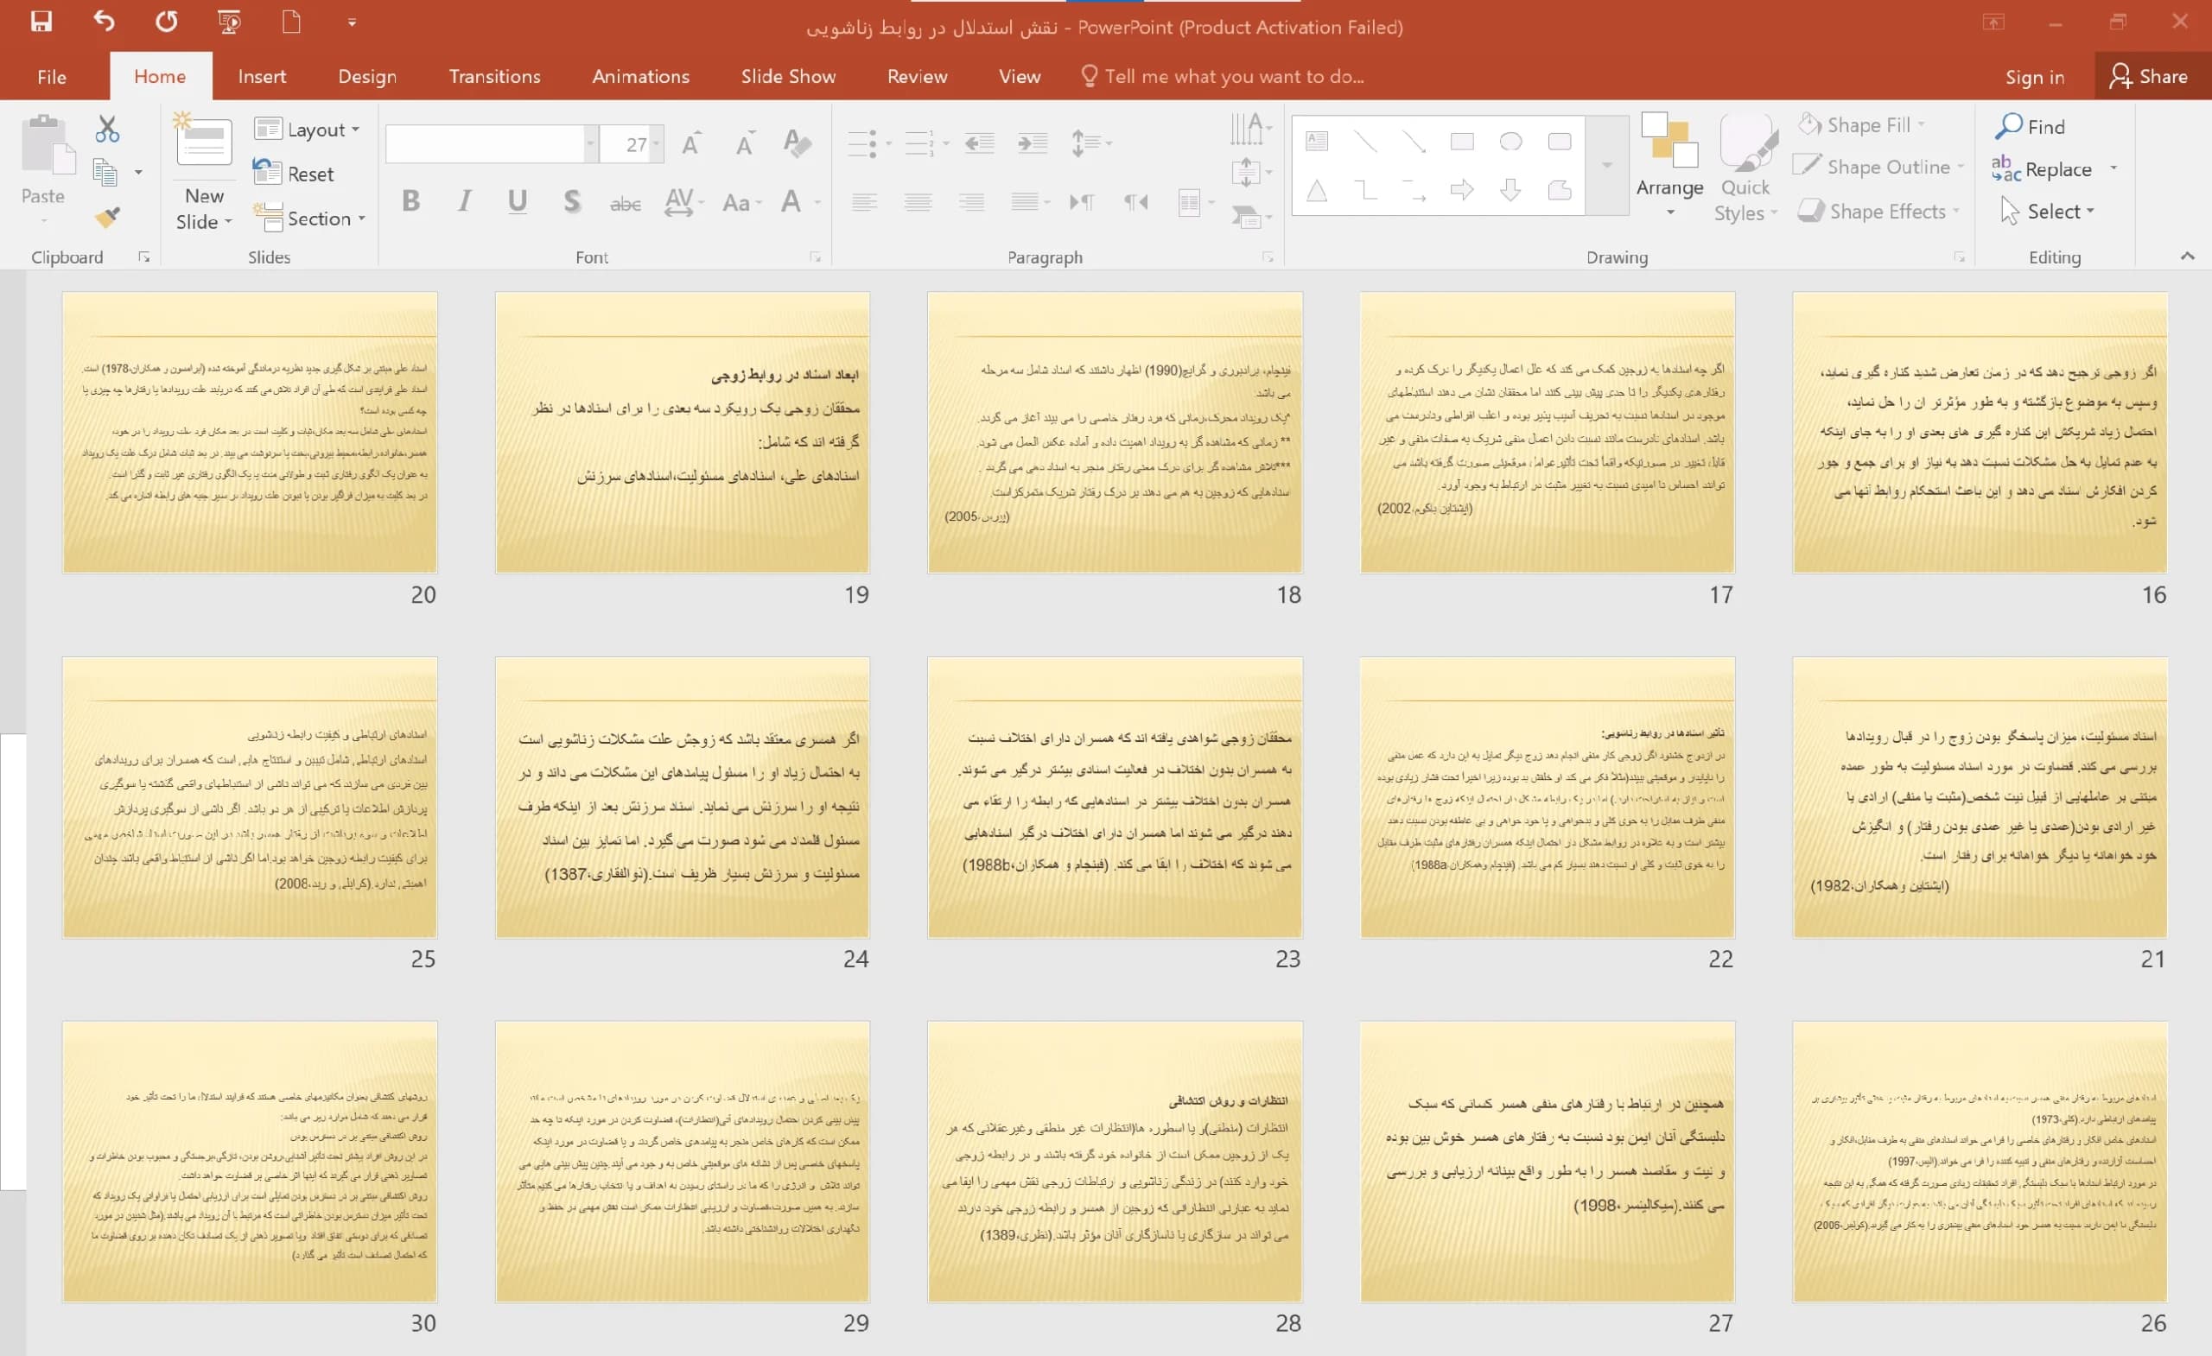Click the Reset button in Slides group
Viewport: 2212px width, 1356px height.
294,174
